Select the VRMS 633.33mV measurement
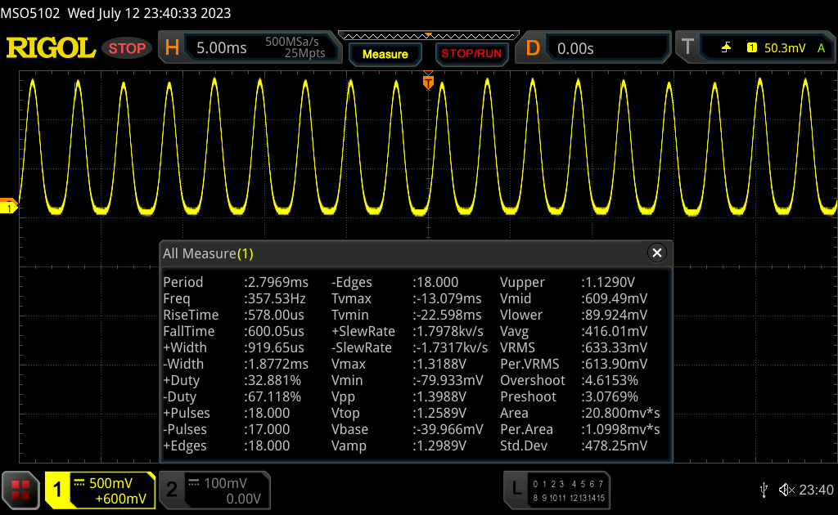Image resolution: width=838 pixels, height=515 pixels. 574,347
